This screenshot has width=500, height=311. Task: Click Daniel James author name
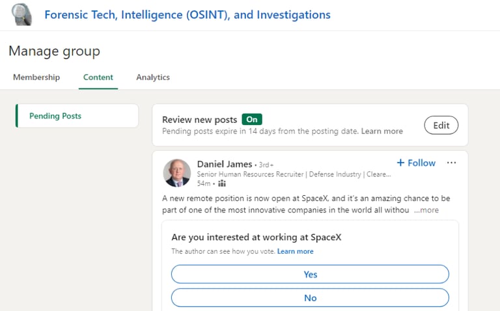225,164
